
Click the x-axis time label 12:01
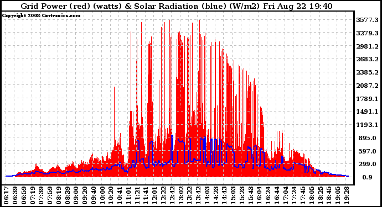point(154,195)
